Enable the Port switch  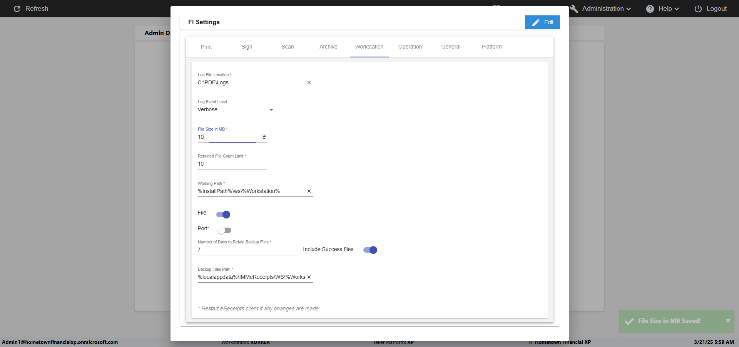[224, 230]
